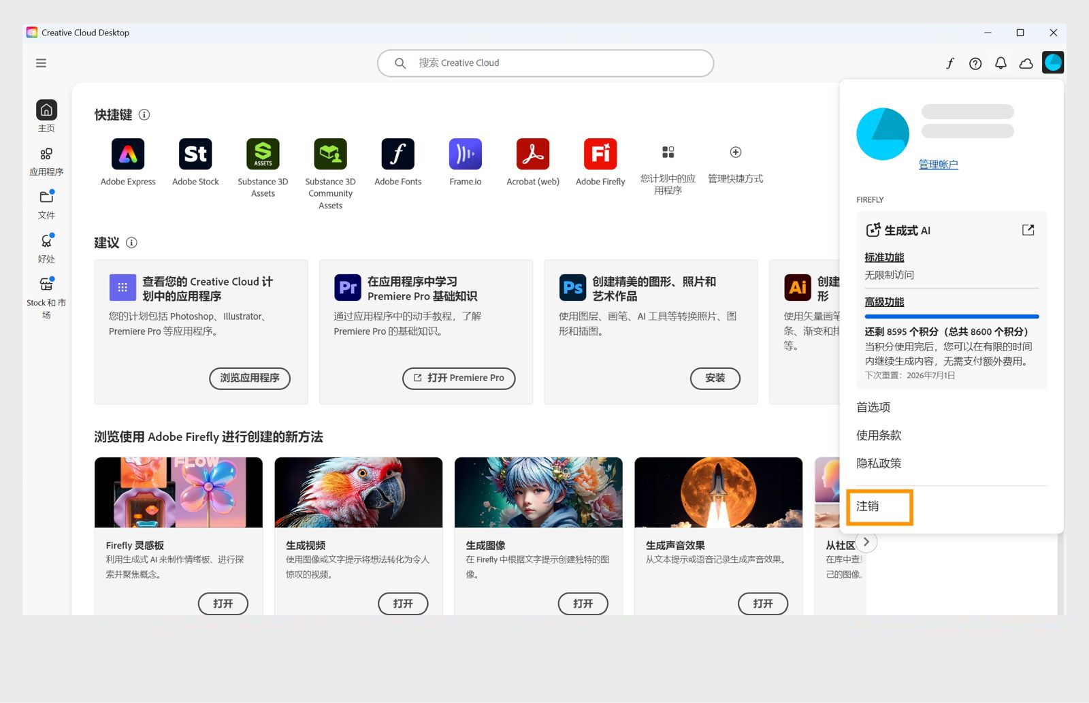This screenshot has height=703, width=1089.
Task: Click info icon next to 建议
Action: coord(131,242)
